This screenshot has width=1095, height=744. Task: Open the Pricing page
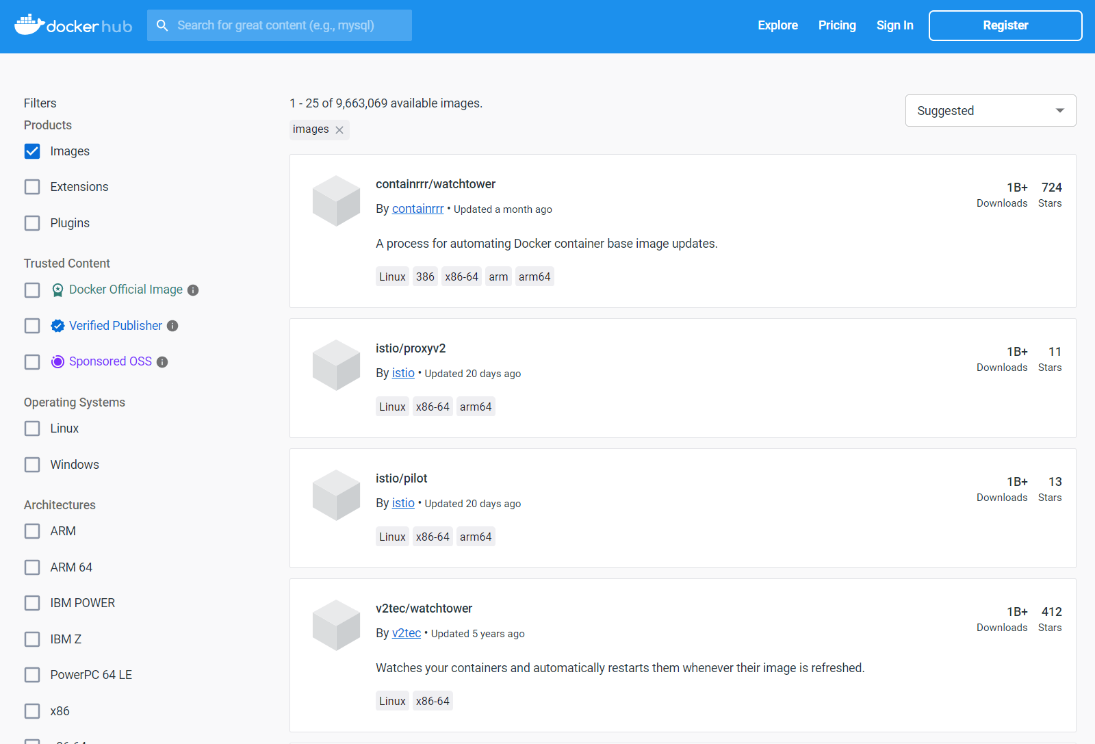[x=837, y=25]
